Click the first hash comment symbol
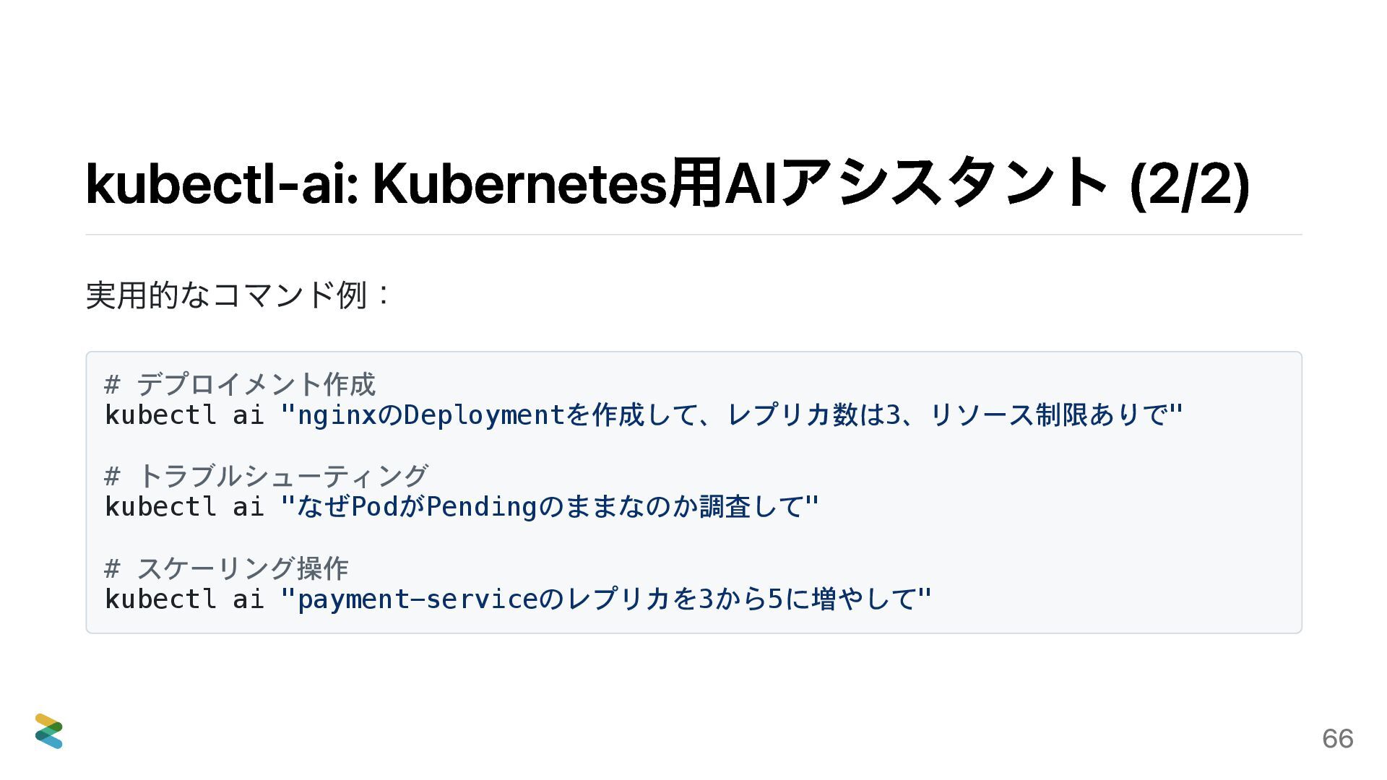The width and height of the screenshot is (1387, 780). click(112, 384)
